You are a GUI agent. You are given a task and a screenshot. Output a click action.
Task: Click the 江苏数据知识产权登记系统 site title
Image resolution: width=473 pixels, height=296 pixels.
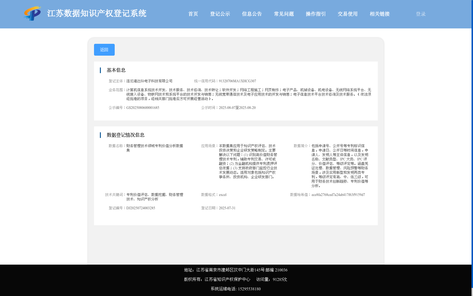point(97,14)
